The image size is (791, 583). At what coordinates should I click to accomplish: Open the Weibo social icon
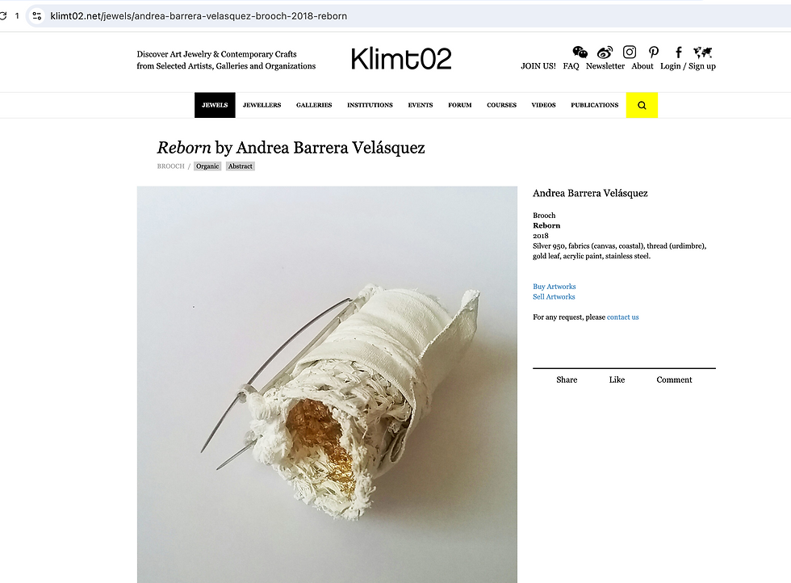tap(605, 52)
